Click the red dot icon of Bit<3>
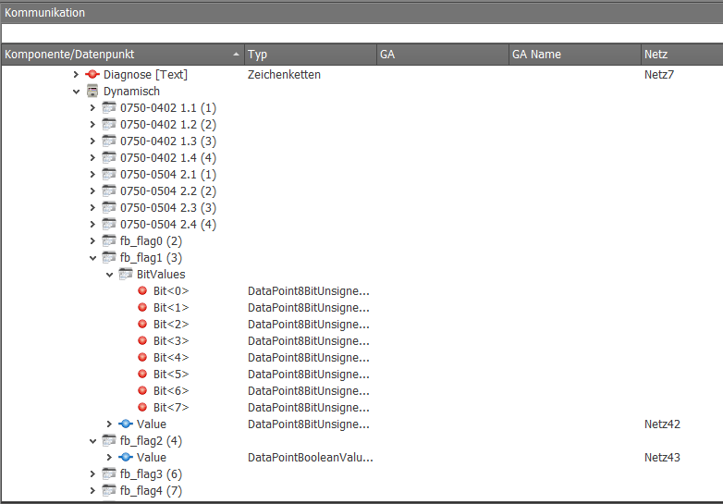The width and height of the screenshot is (723, 504). [142, 340]
